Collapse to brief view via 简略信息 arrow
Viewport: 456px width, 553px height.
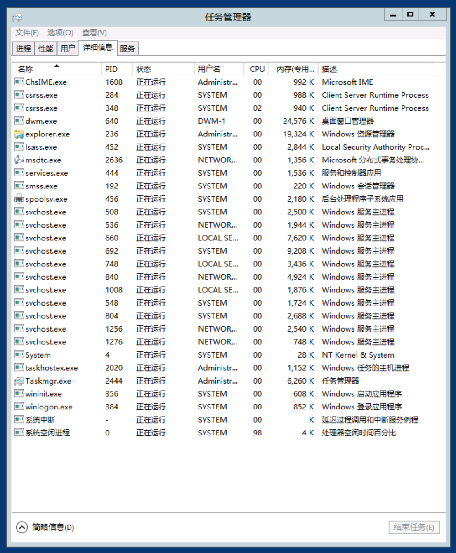[x=22, y=527]
